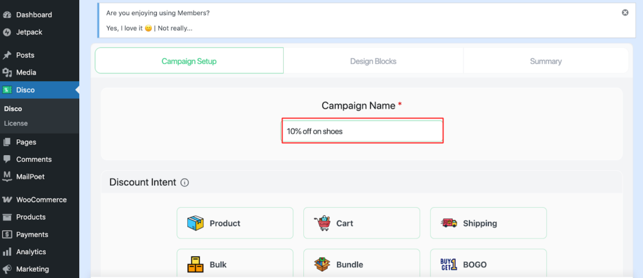Click the Marketing megaphone icon
The width and height of the screenshot is (643, 278).
click(x=7, y=269)
